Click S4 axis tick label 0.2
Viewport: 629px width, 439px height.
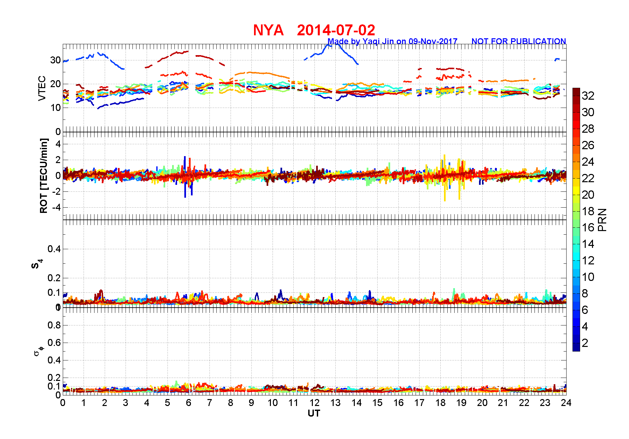point(54,278)
